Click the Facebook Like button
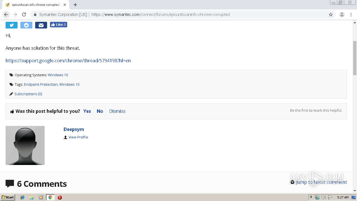Viewport: 357px width, 201px height. coord(59,25)
